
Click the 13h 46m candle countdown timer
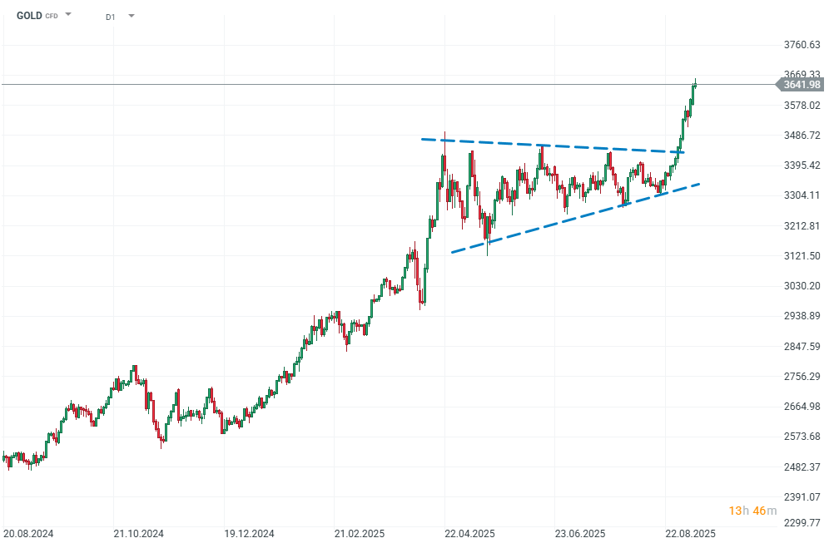(x=752, y=510)
